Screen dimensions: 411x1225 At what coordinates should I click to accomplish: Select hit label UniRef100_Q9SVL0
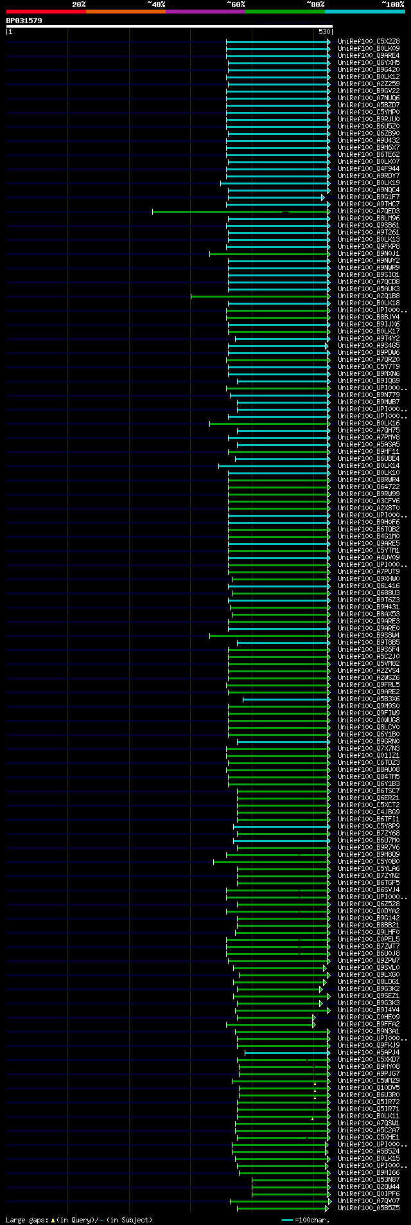(369, 967)
